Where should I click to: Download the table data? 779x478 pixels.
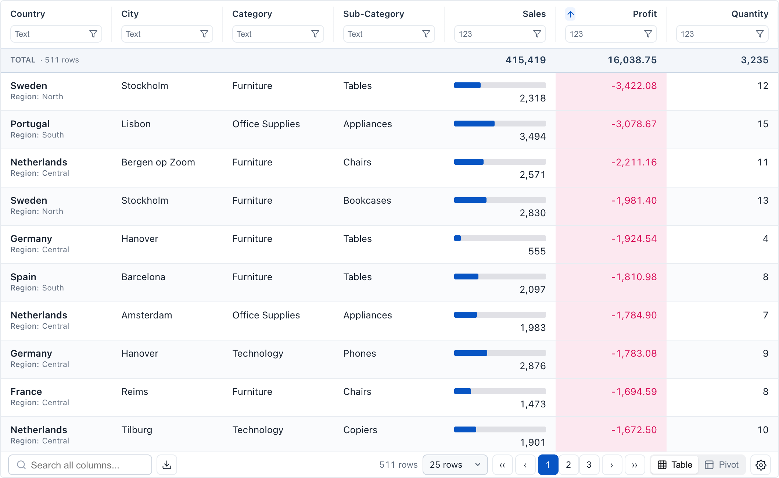pyautogui.click(x=167, y=465)
